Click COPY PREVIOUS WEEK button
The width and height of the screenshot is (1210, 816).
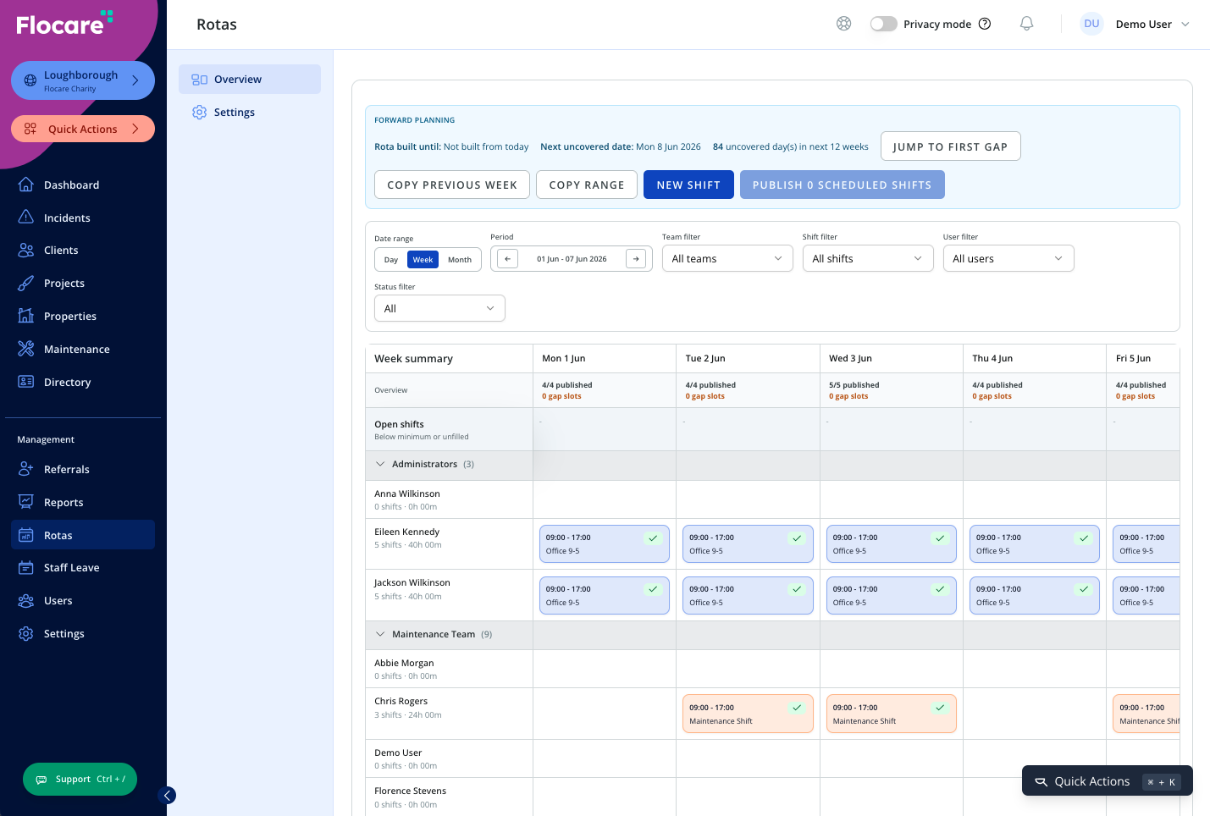click(x=452, y=185)
